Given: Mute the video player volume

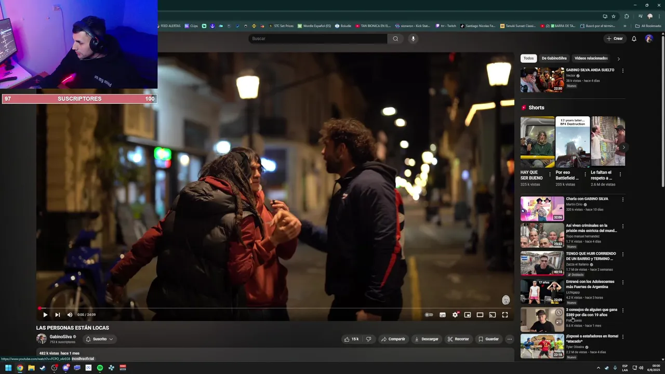Looking at the screenshot, I should (70, 315).
